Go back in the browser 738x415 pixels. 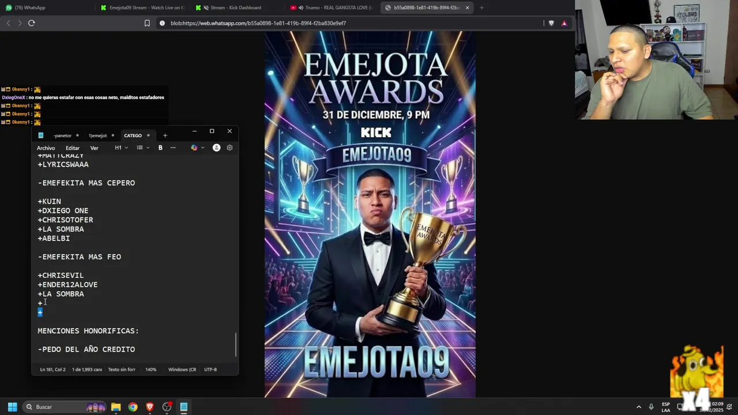[x=8, y=23]
